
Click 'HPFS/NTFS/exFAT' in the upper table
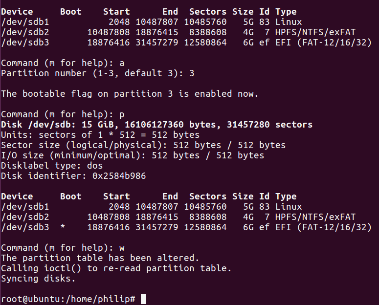click(315, 32)
